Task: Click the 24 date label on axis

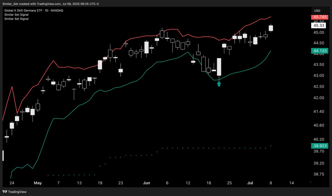Action: [x=12, y=183]
